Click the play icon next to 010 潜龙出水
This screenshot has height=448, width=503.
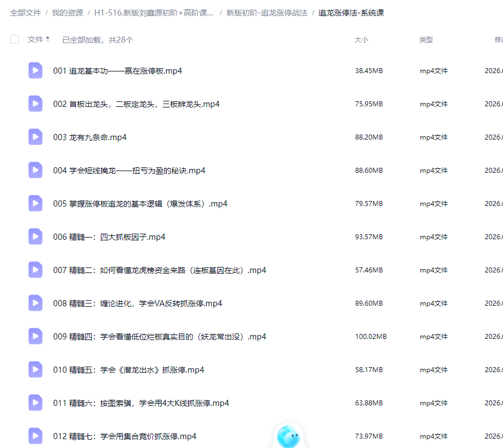click(35, 369)
